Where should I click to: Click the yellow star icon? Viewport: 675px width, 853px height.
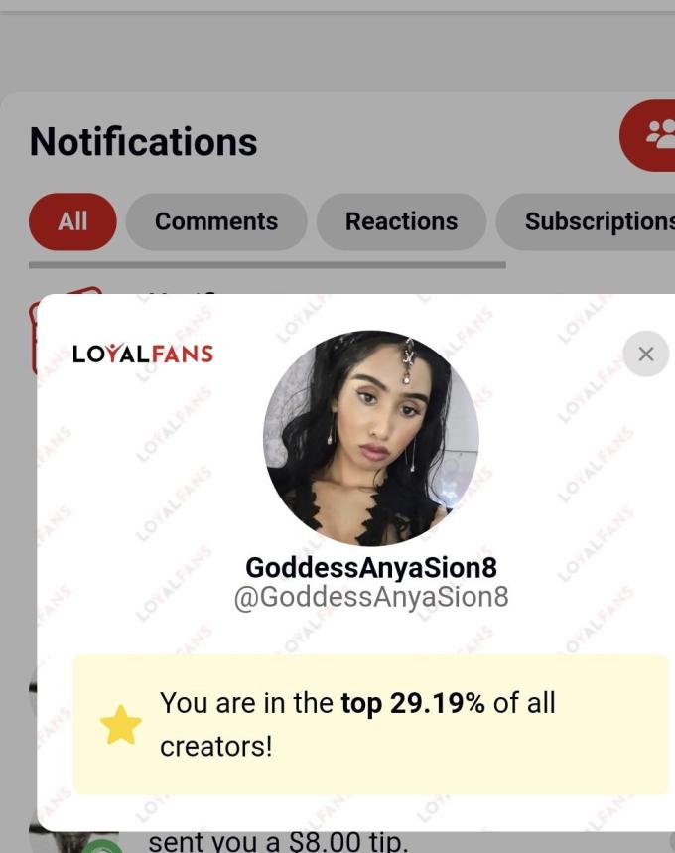click(x=121, y=725)
